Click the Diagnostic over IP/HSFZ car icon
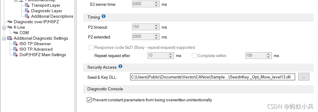 [x=9, y=22]
